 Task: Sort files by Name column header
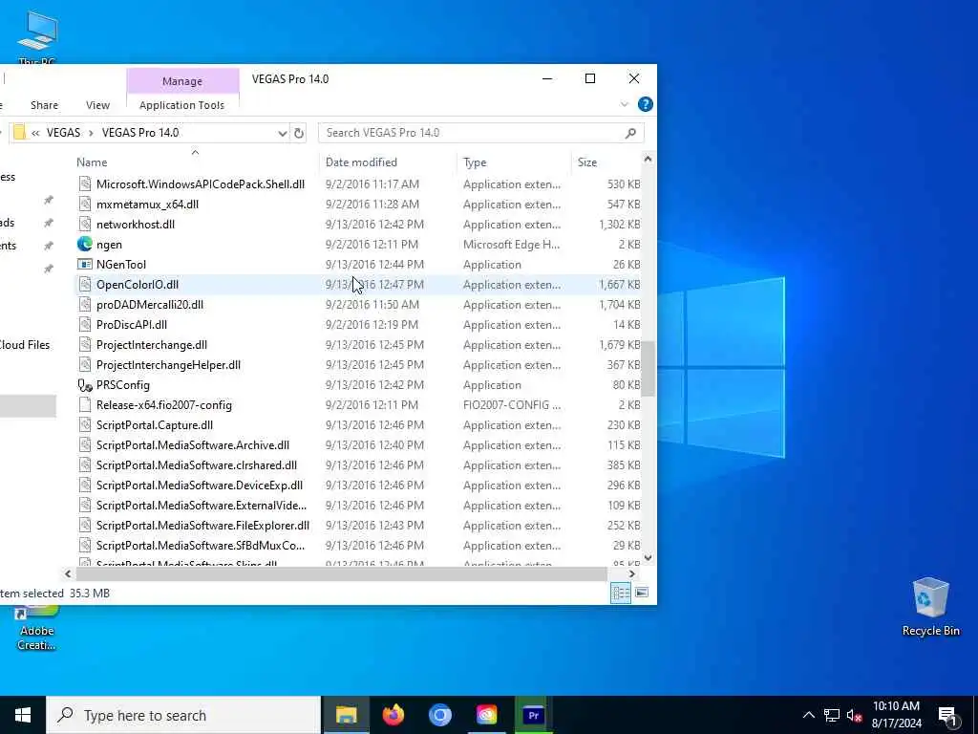(x=92, y=162)
